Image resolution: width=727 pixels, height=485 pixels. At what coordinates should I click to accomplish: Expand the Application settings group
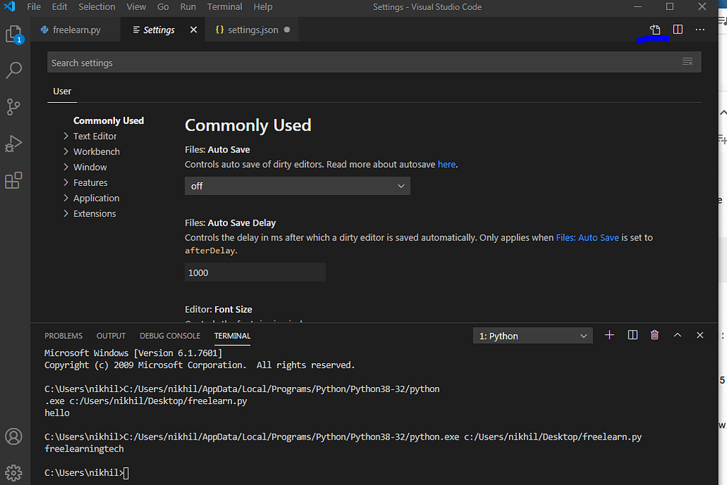92,198
